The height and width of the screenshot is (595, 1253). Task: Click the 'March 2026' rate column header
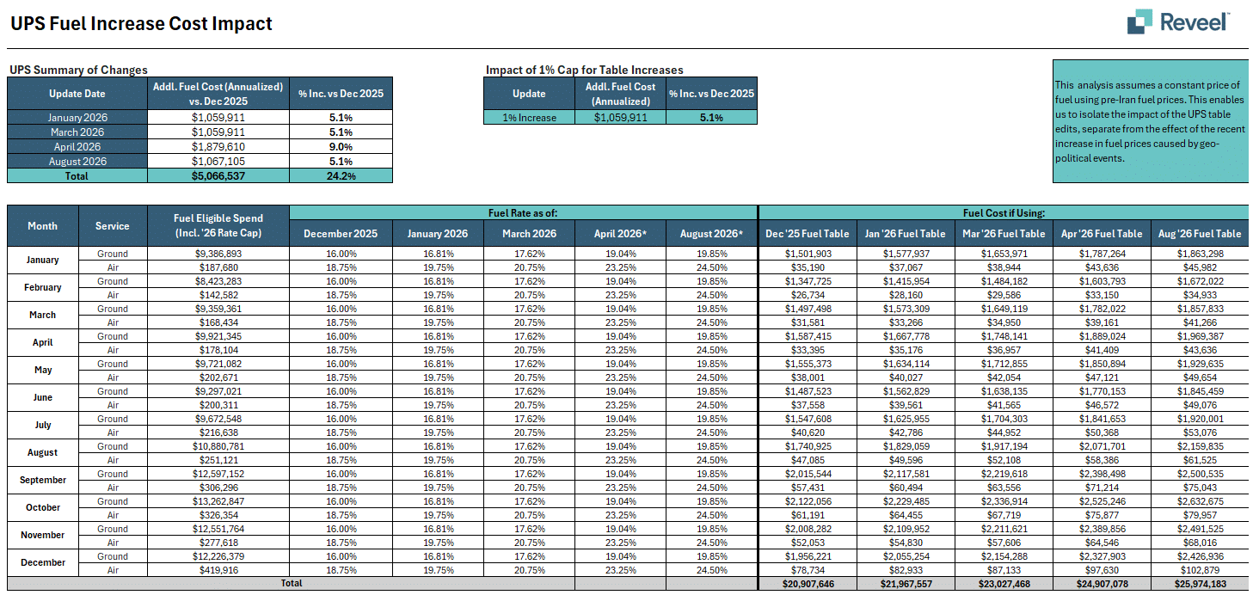[x=529, y=234]
